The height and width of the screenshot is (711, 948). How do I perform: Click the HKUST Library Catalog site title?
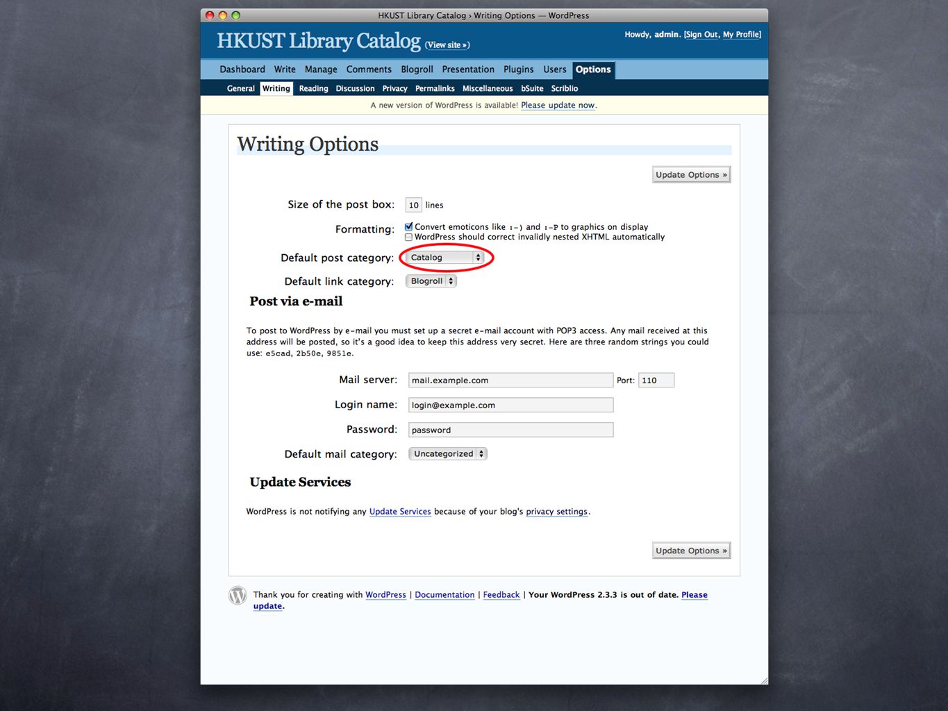tap(319, 41)
